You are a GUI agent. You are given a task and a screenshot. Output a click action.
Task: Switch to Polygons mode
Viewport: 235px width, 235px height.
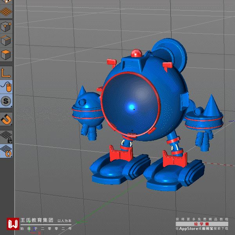pyautogui.click(x=6, y=54)
